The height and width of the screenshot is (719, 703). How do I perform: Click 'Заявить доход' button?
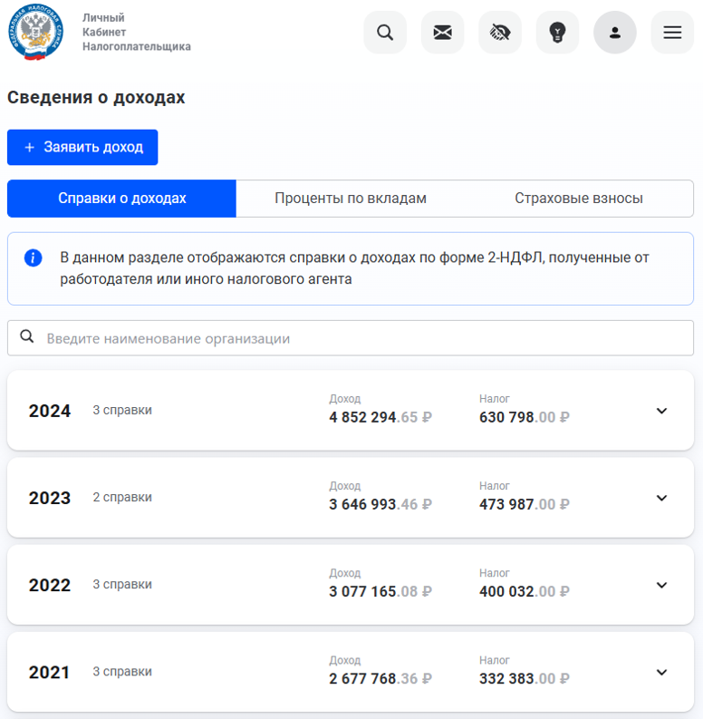click(x=82, y=147)
